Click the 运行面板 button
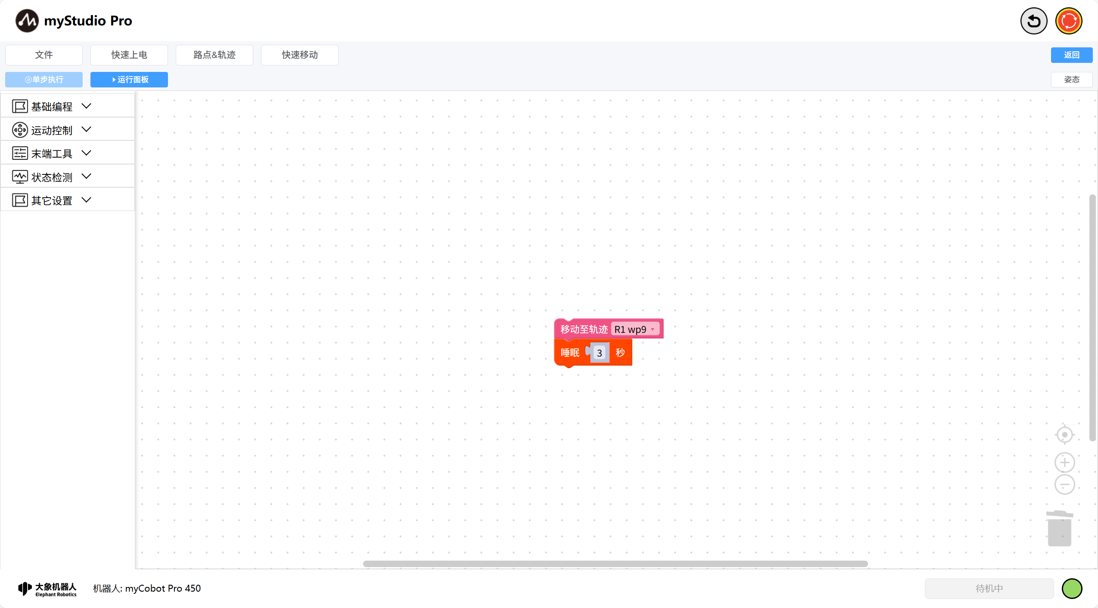This screenshot has height=608, width=1098. tap(129, 80)
